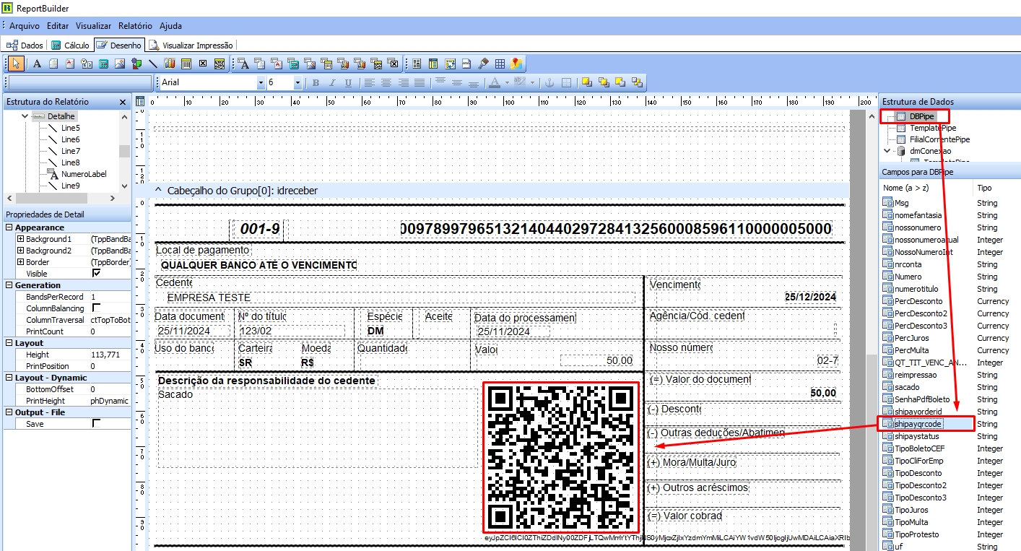1021x551 pixels.
Task: Click the anchor icon in format toolbar
Action: click(x=549, y=82)
